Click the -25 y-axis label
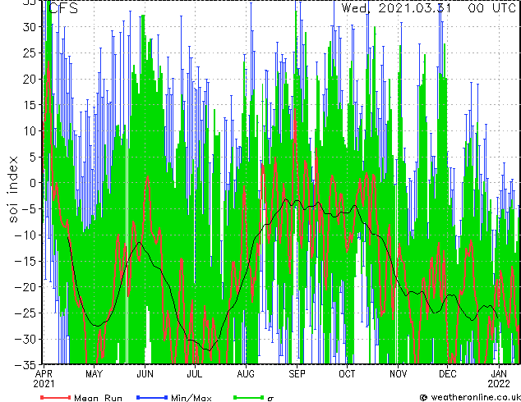 point(25,313)
